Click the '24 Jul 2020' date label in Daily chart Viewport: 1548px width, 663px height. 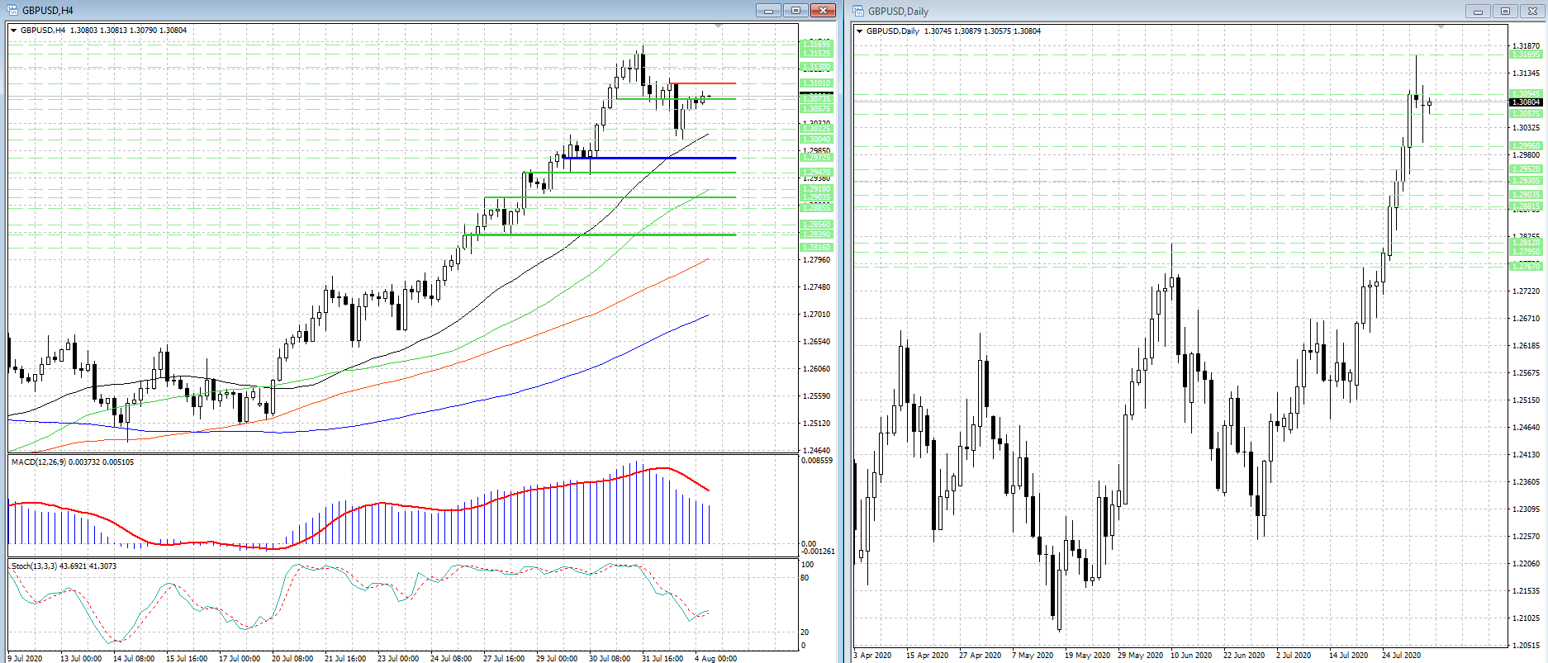point(1402,656)
